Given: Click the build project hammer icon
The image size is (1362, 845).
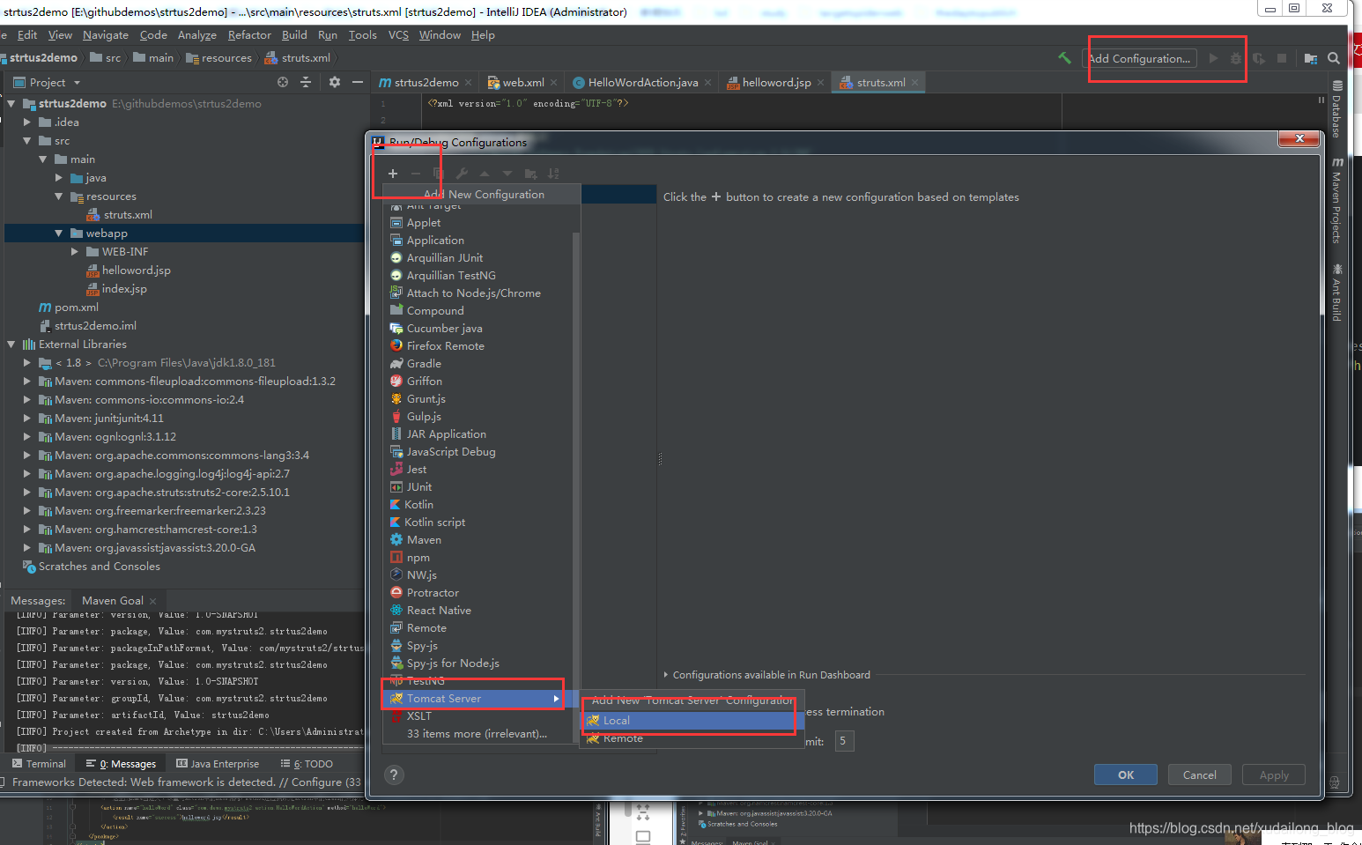Looking at the screenshot, I should coord(1064,58).
